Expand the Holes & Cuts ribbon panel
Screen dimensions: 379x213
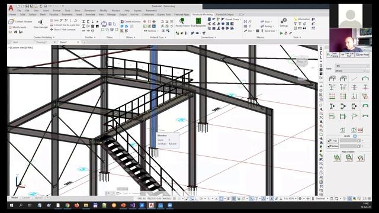[x=158, y=37]
